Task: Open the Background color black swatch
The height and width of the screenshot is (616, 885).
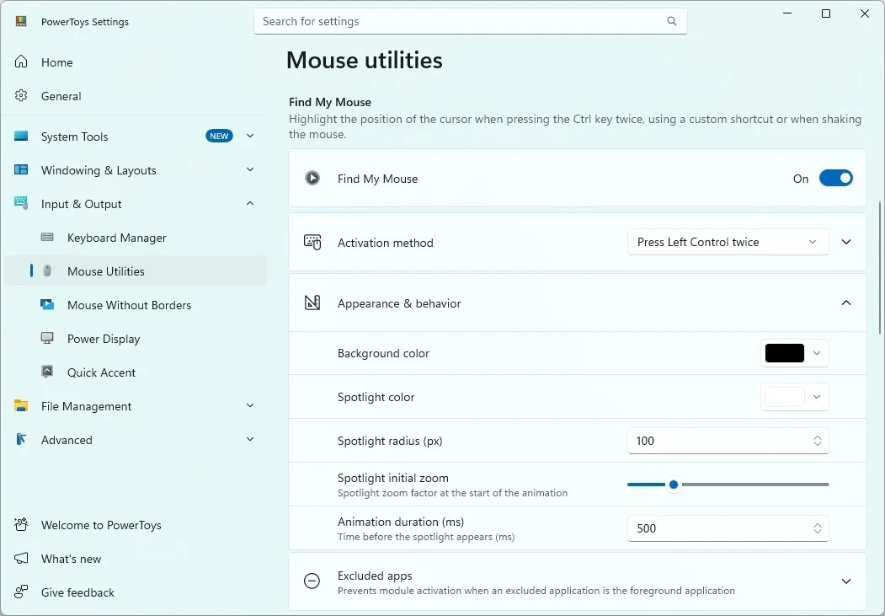Action: (x=785, y=353)
